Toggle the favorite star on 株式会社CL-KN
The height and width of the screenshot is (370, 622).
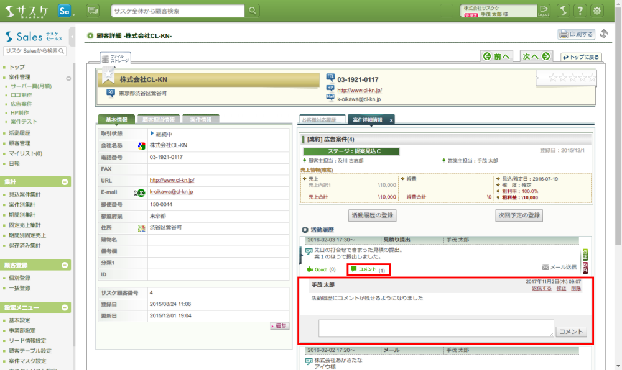click(x=108, y=75)
